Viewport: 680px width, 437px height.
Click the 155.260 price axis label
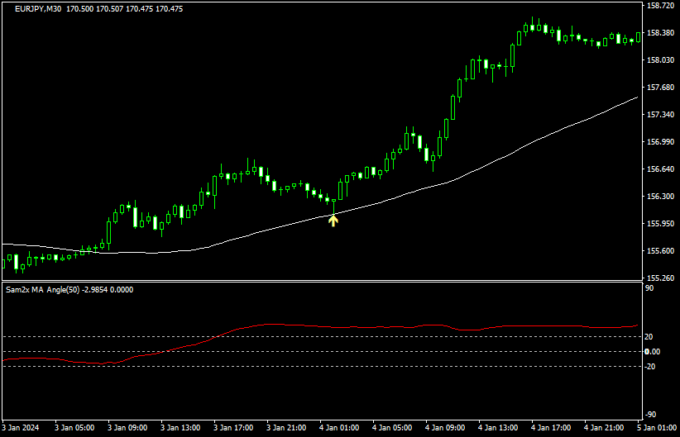(660, 278)
